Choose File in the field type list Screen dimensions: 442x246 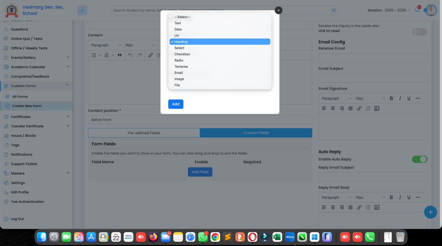pyautogui.click(x=220, y=85)
